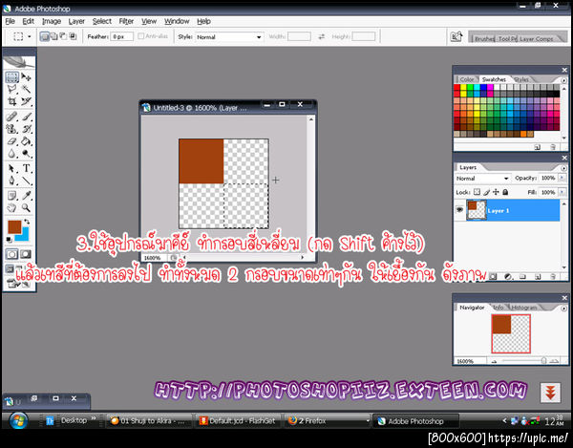Image resolution: width=573 pixels, height=448 pixels.
Task: Click delete layer trash icon in Layers panel
Action: tap(553, 277)
